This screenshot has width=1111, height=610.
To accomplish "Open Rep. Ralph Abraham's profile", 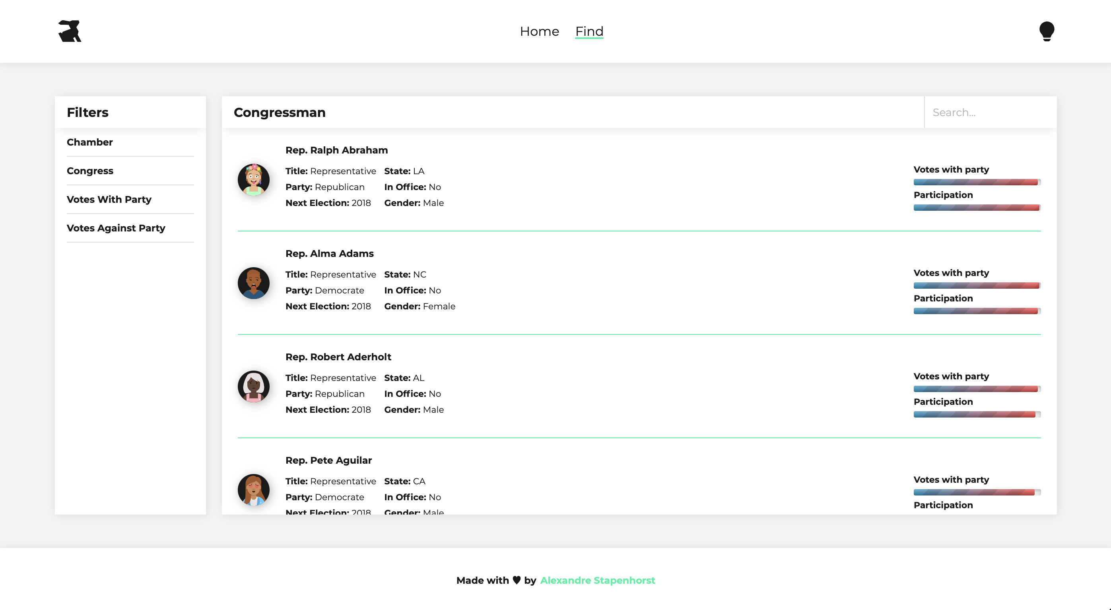I will 337,150.
